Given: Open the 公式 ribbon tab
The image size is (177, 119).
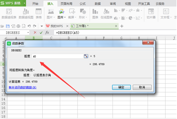Looking at the screenshot, I should [x=83, y=4].
